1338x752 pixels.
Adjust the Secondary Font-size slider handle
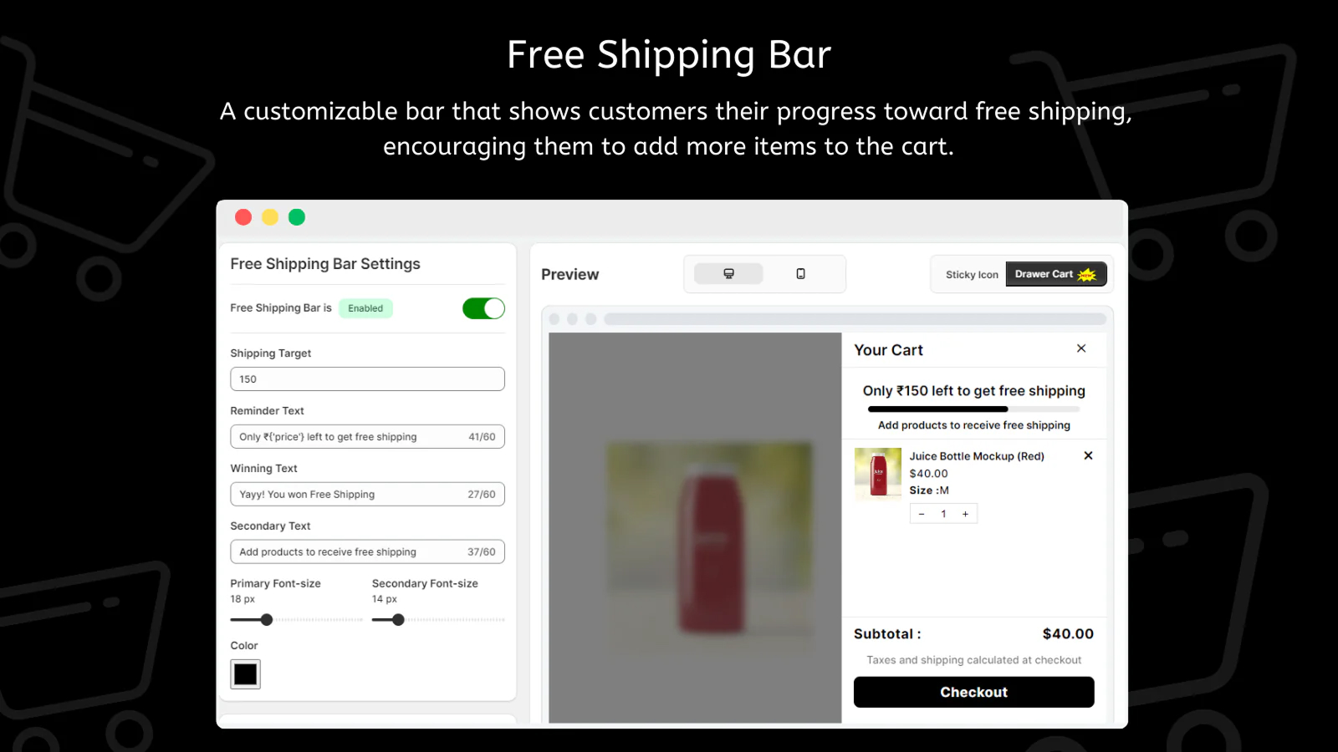(x=399, y=620)
